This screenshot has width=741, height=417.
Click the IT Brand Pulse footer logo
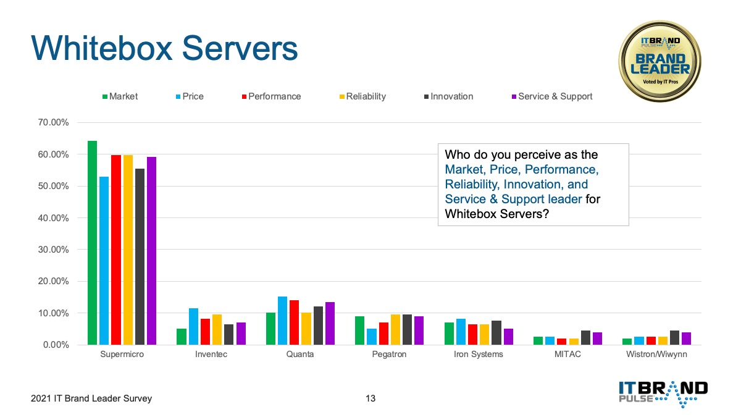[x=663, y=394]
